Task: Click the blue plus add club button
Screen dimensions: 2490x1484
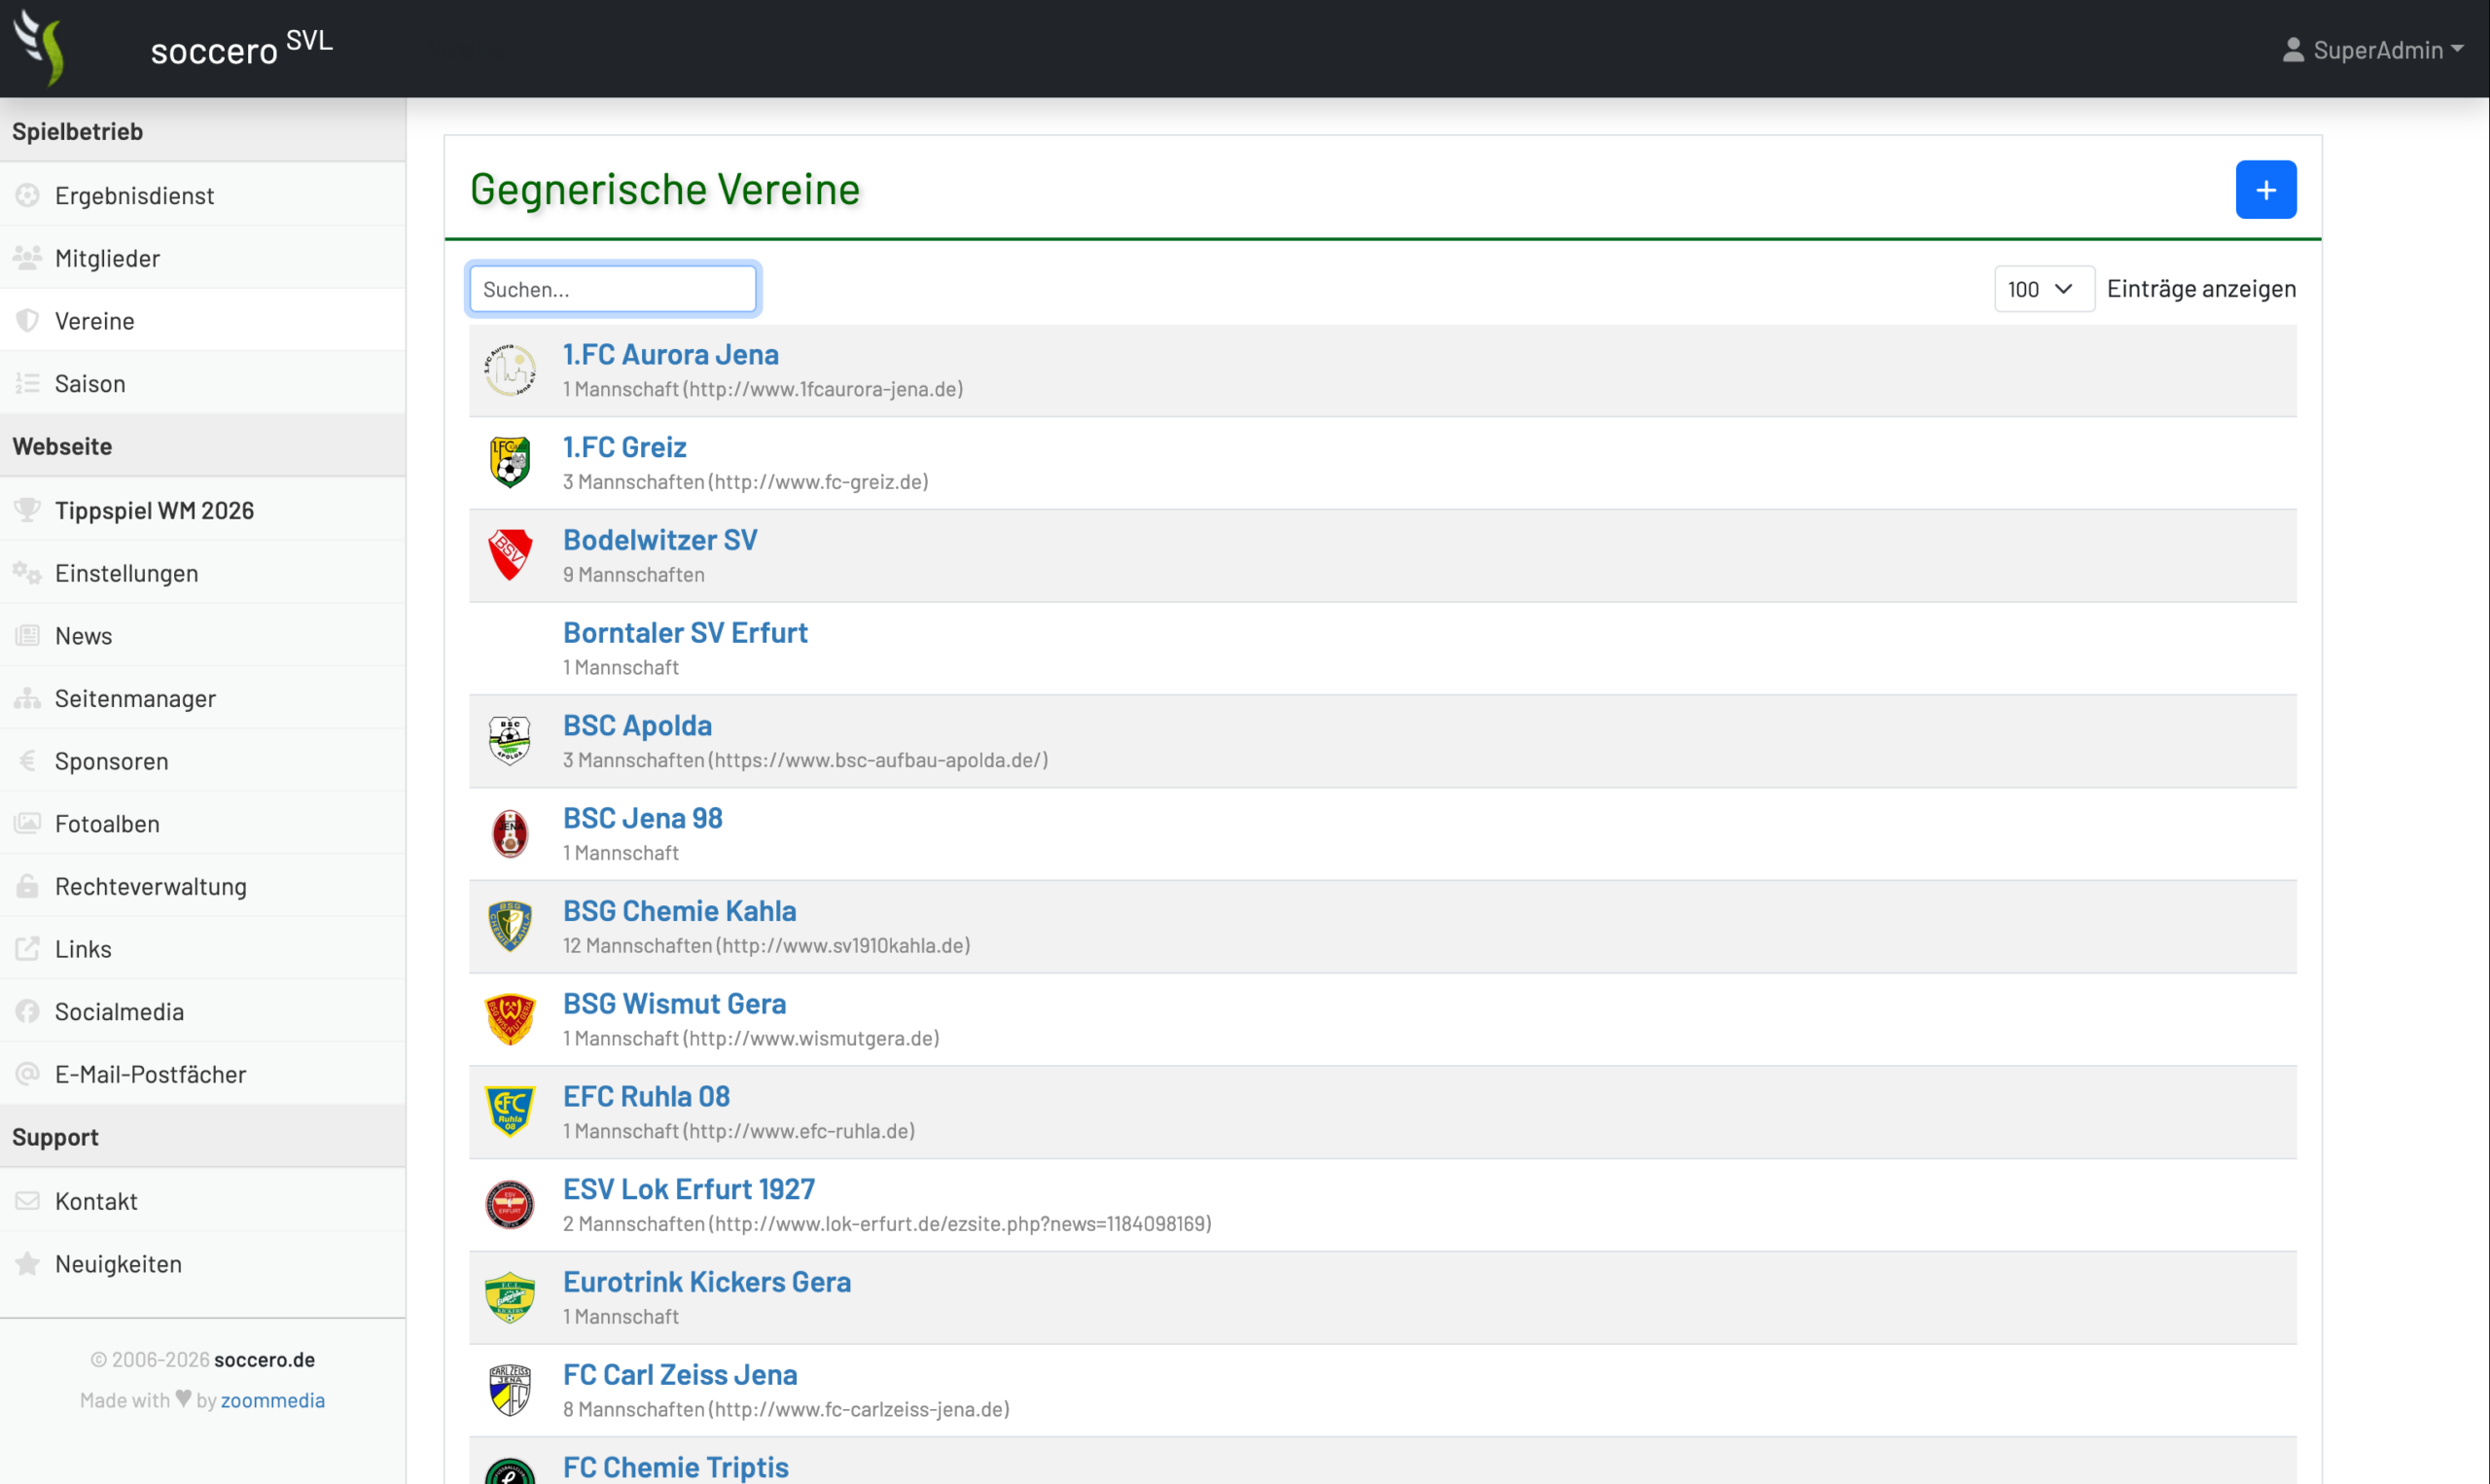Action: pyautogui.click(x=2265, y=189)
